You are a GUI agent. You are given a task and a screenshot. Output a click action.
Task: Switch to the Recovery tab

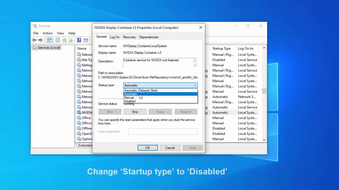click(129, 37)
